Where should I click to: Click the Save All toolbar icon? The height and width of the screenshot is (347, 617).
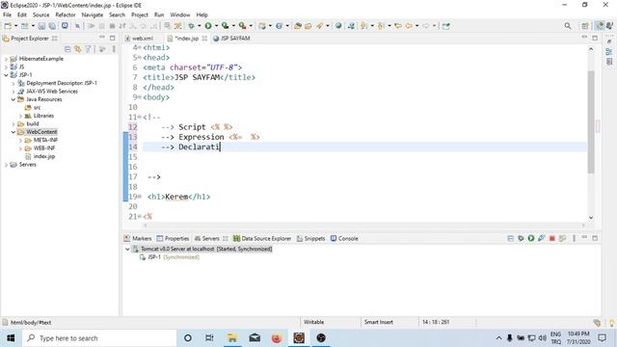coord(52,26)
